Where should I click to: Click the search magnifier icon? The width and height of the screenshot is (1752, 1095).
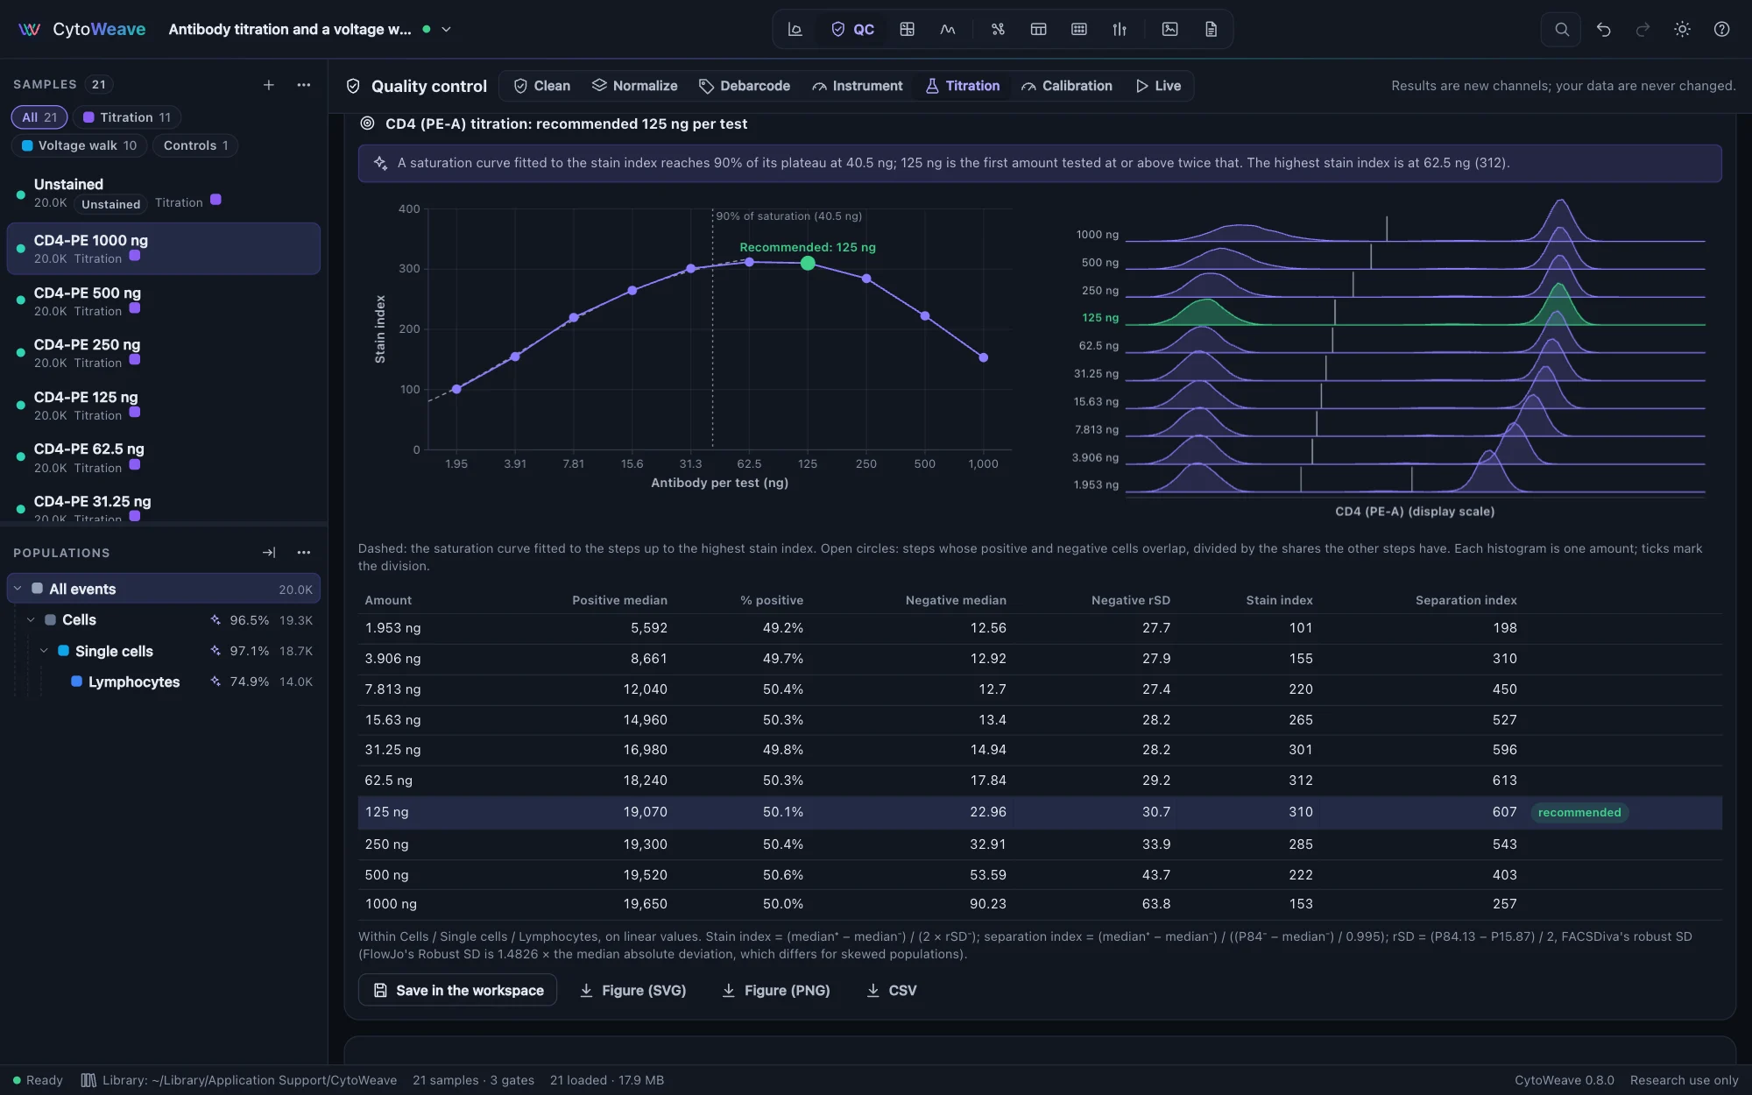[x=1561, y=29]
